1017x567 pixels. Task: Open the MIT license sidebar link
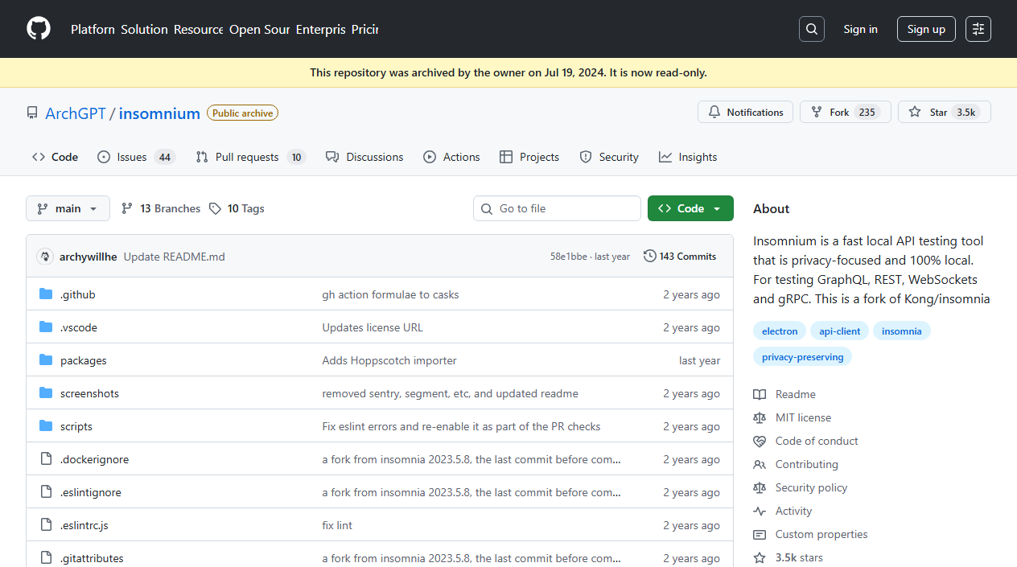pyautogui.click(x=793, y=417)
